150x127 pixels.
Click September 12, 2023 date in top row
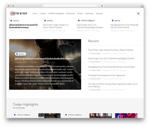coord(117,31)
